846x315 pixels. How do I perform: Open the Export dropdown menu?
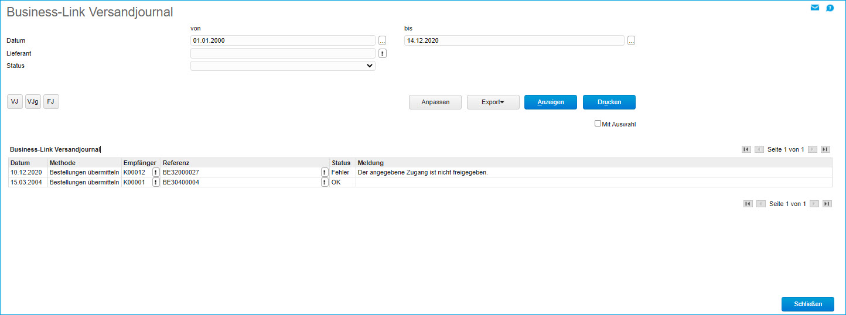point(493,102)
